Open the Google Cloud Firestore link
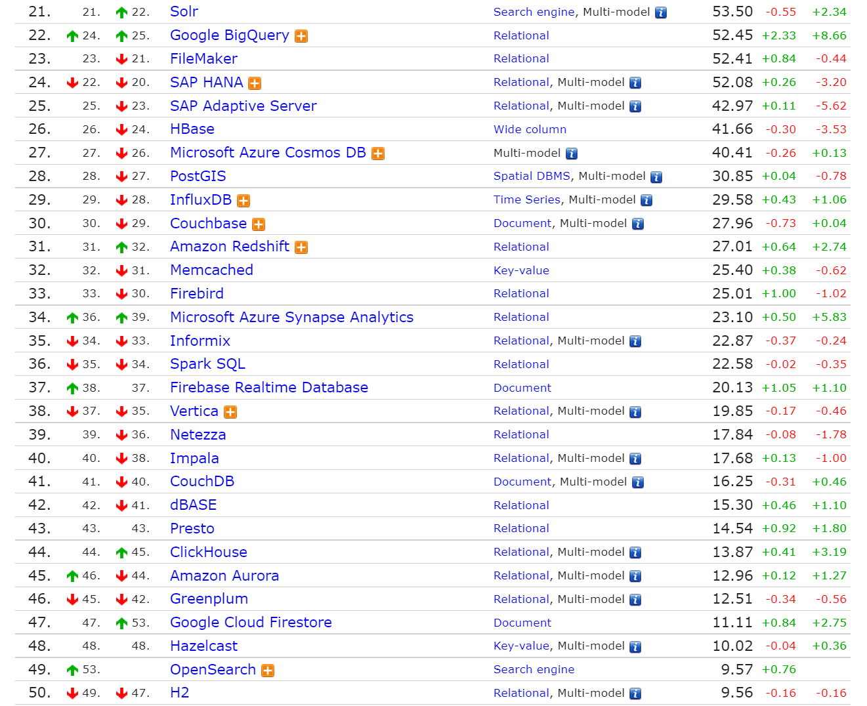This screenshot has height=706, width=867. coord(251,623)
